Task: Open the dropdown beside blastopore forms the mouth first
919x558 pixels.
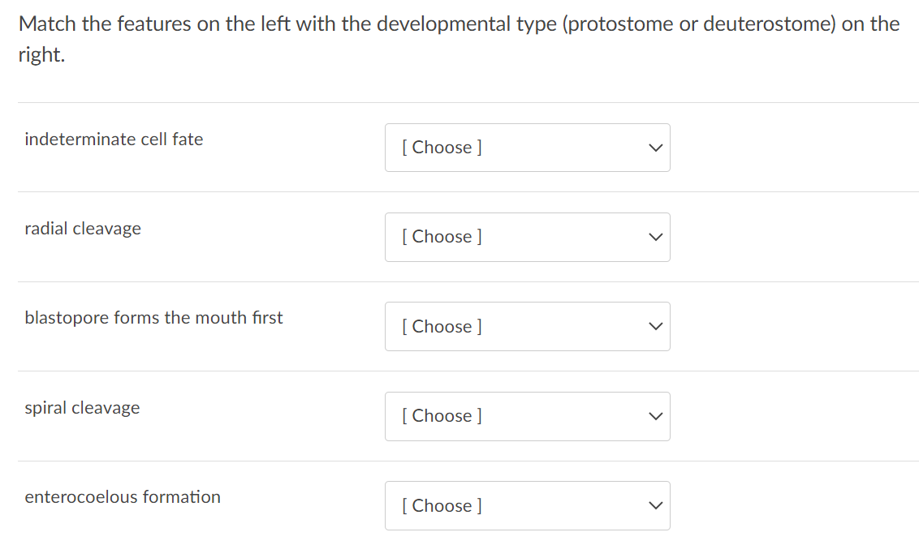Action: coord(528,326)
